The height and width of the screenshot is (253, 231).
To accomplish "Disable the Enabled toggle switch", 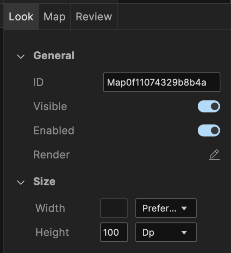I will coord(209,131).
